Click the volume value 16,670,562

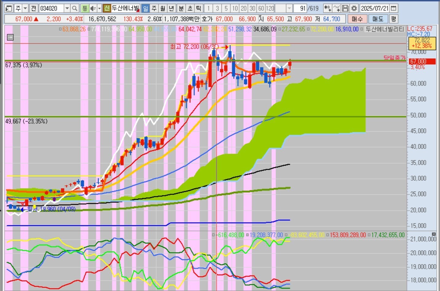(x=102, y=19)
